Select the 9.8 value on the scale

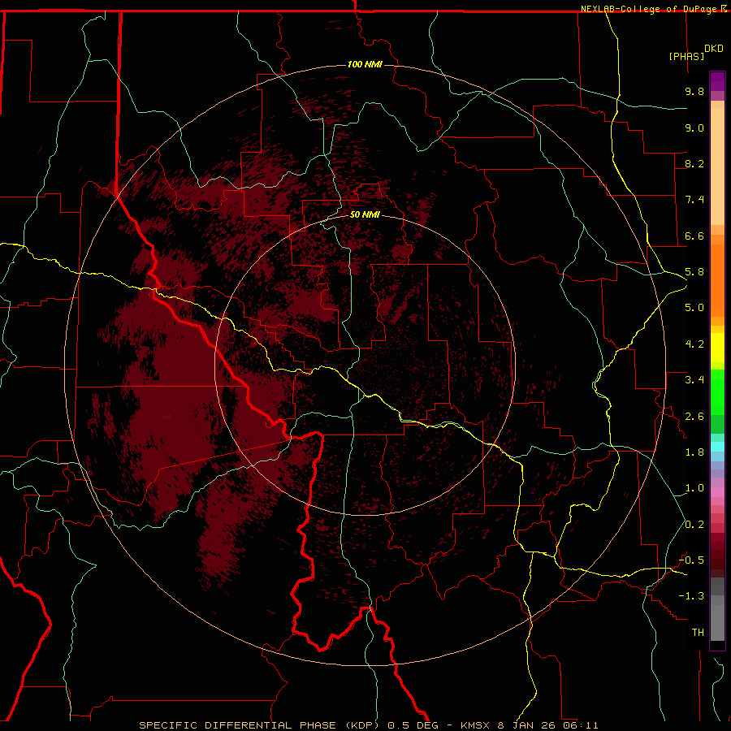[694, 91]
